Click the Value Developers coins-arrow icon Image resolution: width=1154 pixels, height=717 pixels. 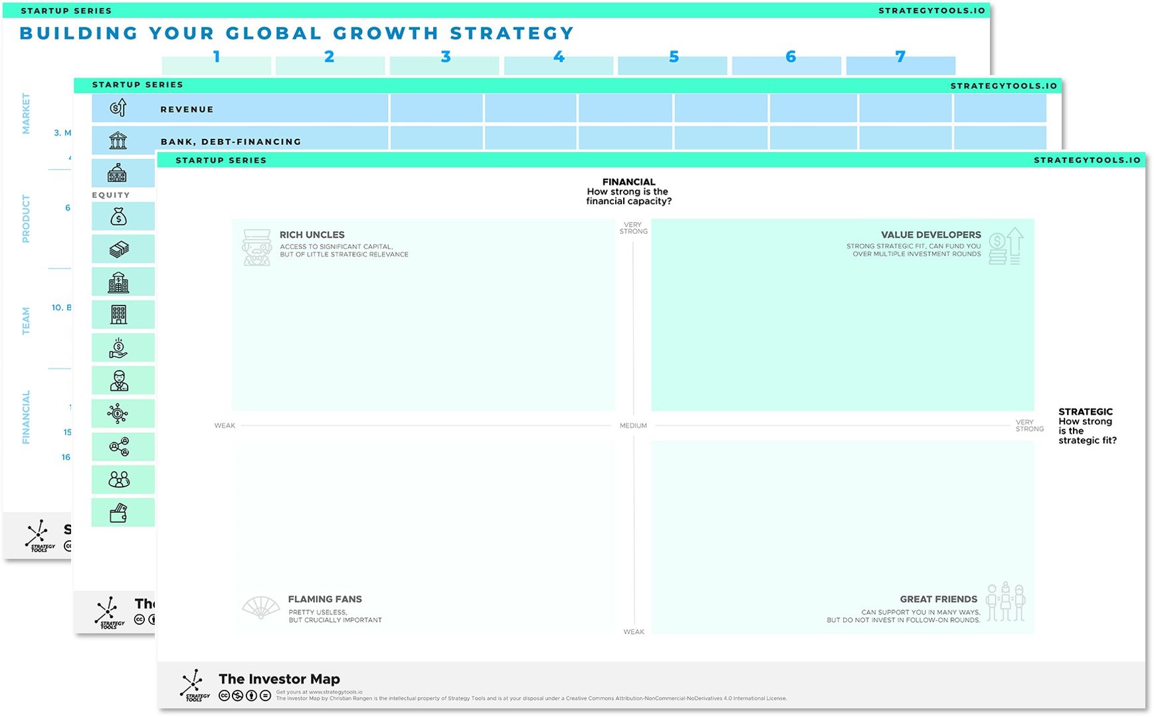pos(1006,247)
